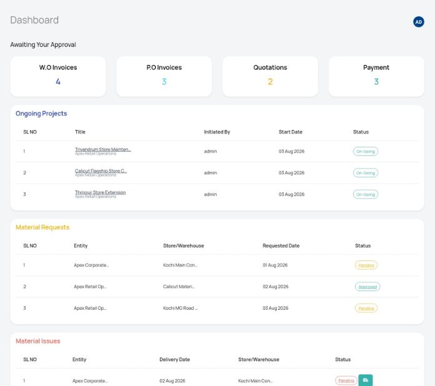Select the Quotations approval card
This screenshot has height=386, width=435.
[270, 77]
